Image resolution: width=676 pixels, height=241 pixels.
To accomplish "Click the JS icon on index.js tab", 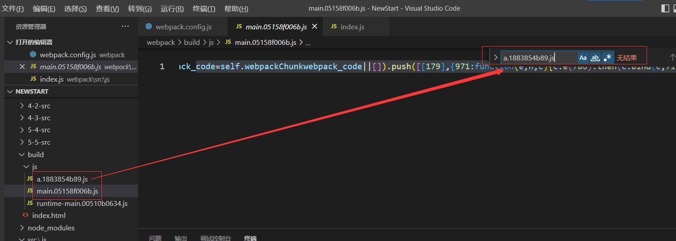I will point(333,27).
